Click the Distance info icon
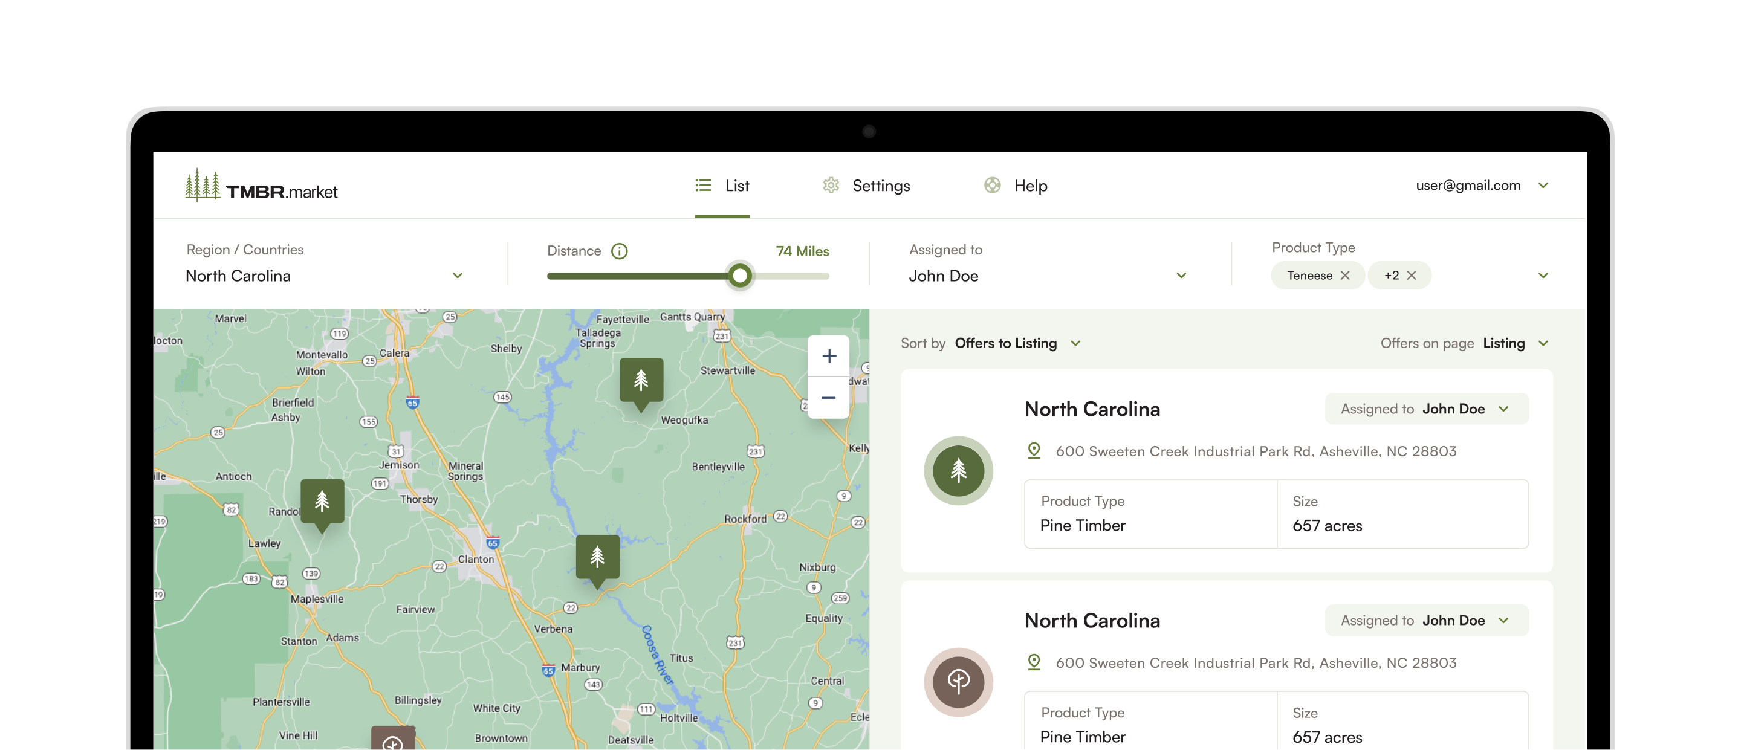1741x750 pixels. point(619,251)
